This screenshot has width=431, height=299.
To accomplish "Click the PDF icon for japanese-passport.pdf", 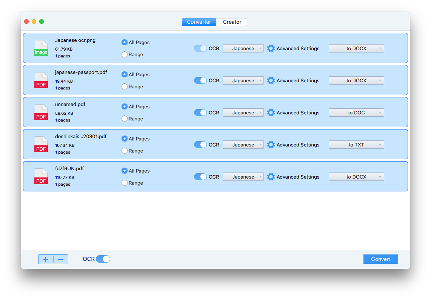I will (x=41, y=80).
